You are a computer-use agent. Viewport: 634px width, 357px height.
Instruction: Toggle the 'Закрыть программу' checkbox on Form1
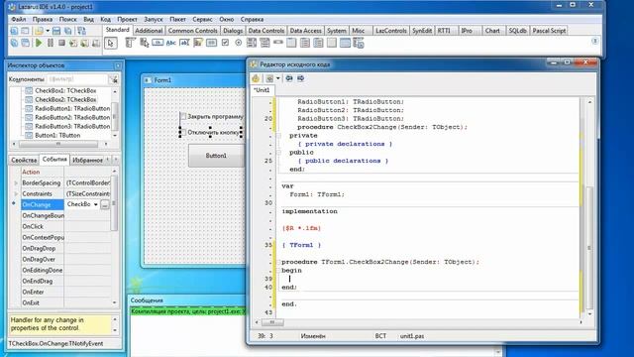(x=183, y=117)
